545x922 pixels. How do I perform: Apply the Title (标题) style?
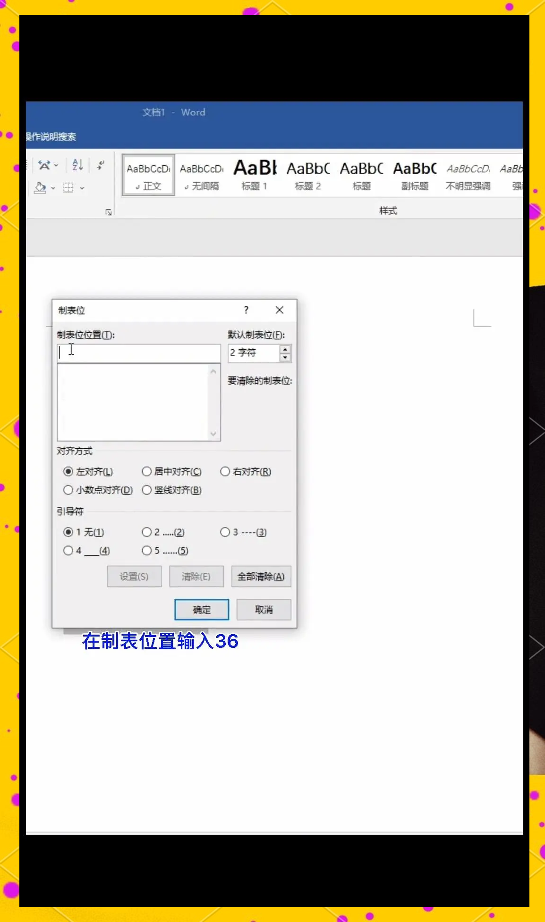coord(362,175)
